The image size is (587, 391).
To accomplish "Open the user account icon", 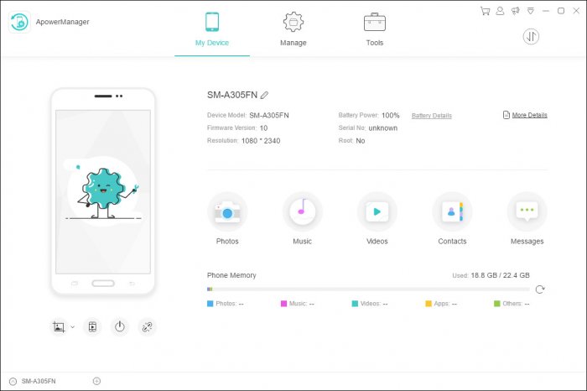I will [500, 11].
